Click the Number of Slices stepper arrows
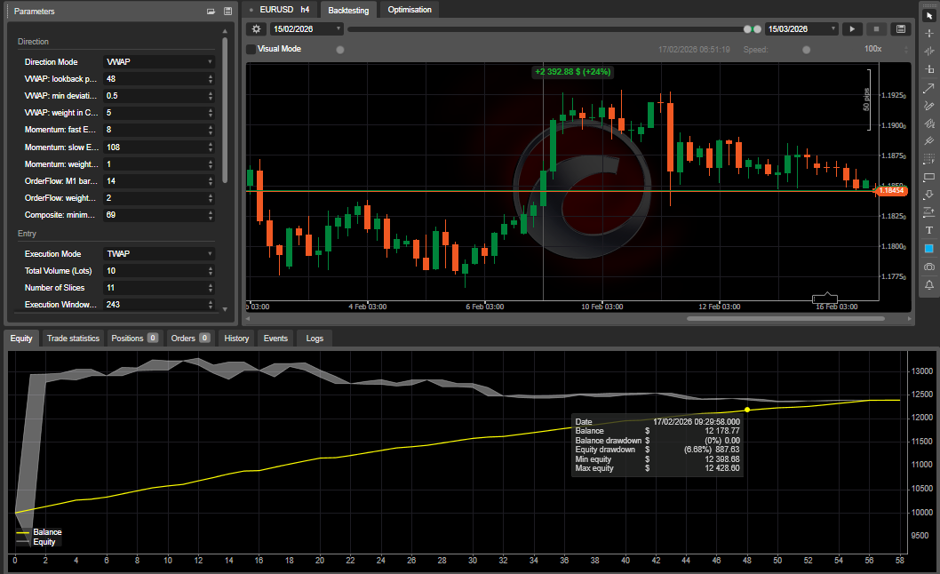 [211, 288]
